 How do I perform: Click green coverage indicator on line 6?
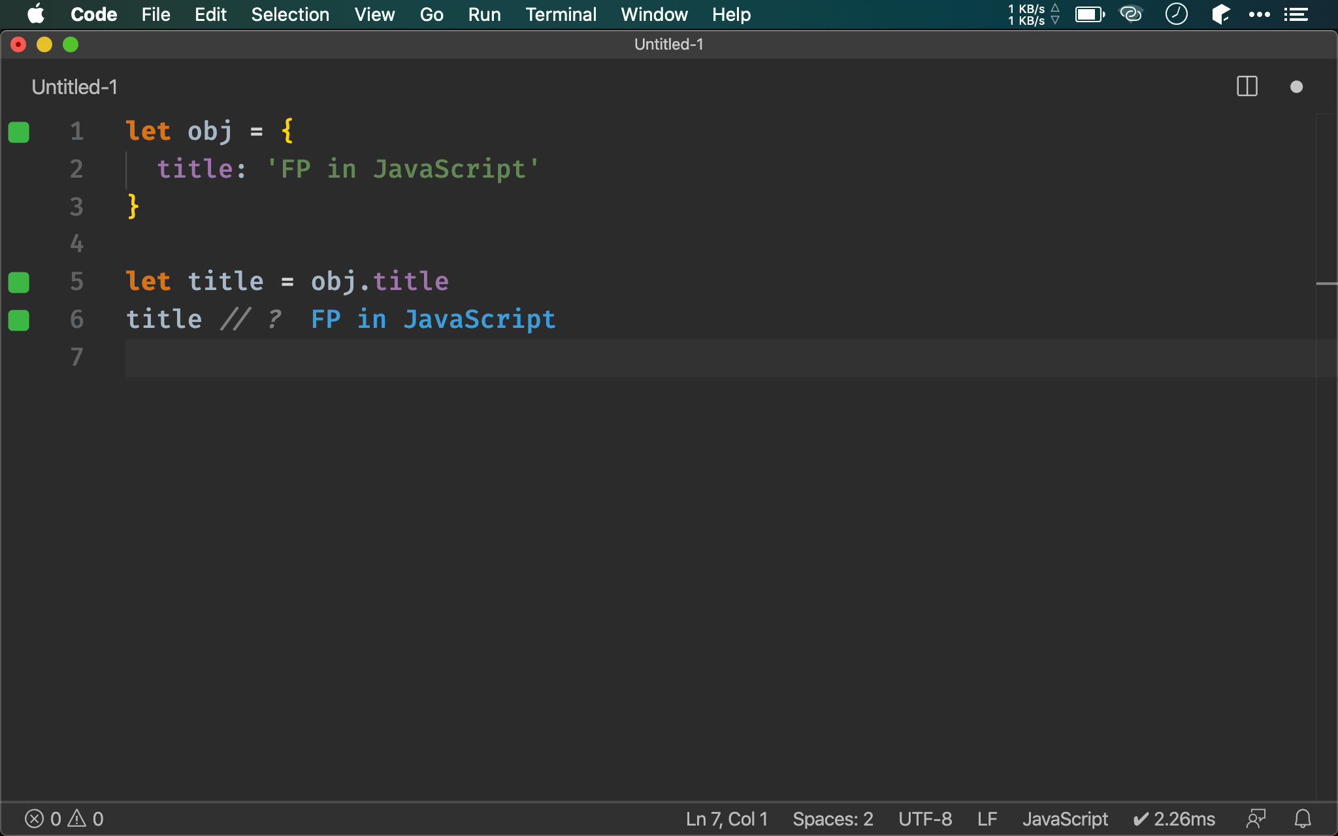[x=19, y=320]
